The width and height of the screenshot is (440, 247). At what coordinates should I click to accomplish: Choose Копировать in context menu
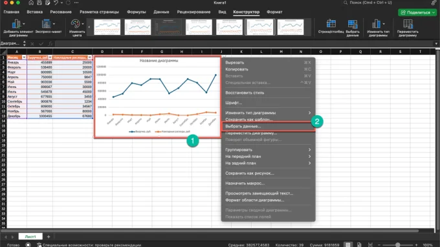coord(268,69)
